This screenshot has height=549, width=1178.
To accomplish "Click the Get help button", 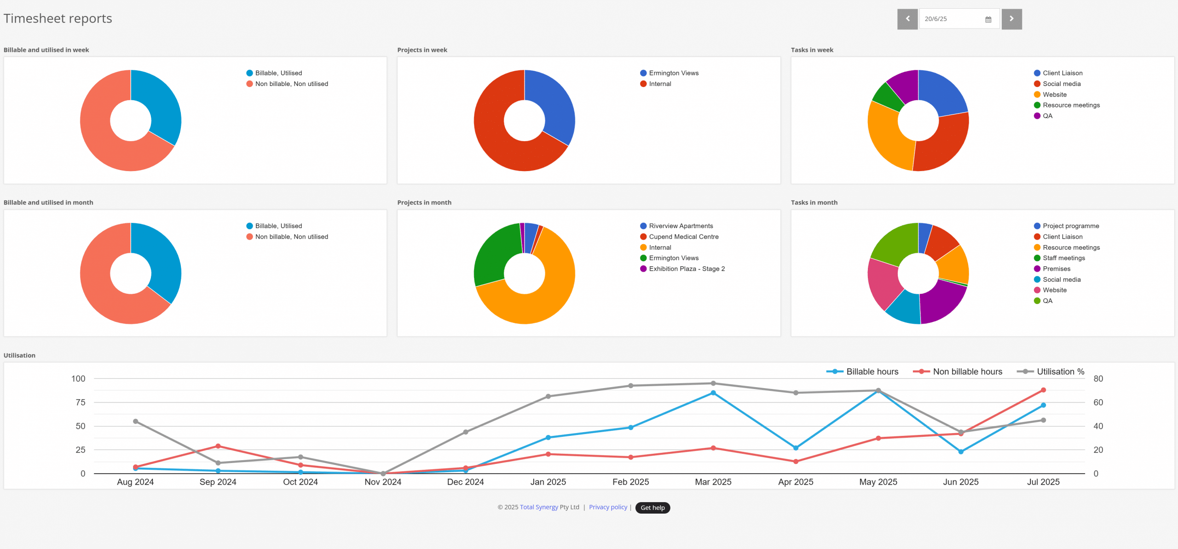I will point(653,508).
